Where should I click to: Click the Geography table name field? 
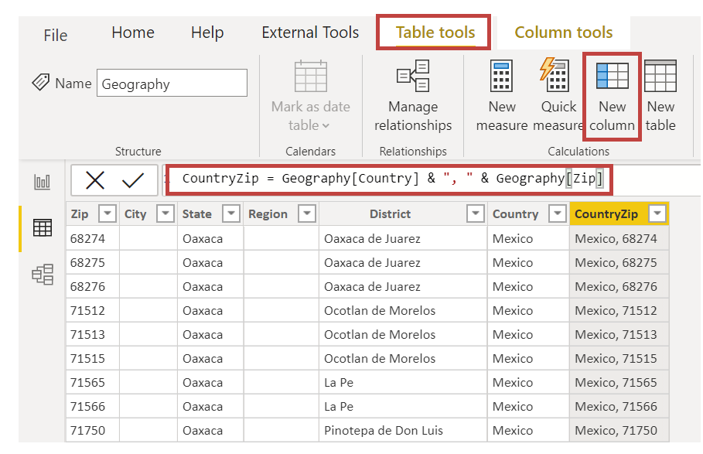(x=172, y=83)
